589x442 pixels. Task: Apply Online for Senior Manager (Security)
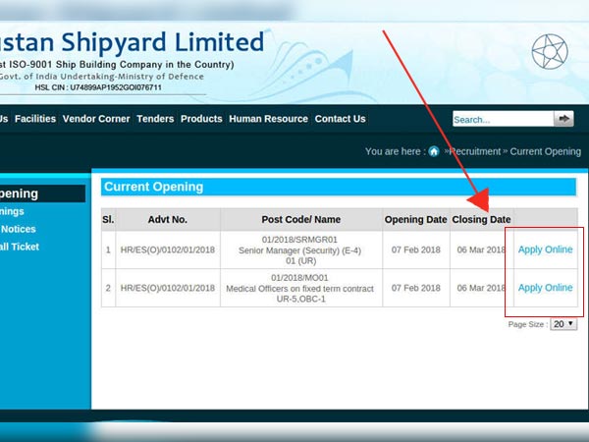(x=546, y=249)
